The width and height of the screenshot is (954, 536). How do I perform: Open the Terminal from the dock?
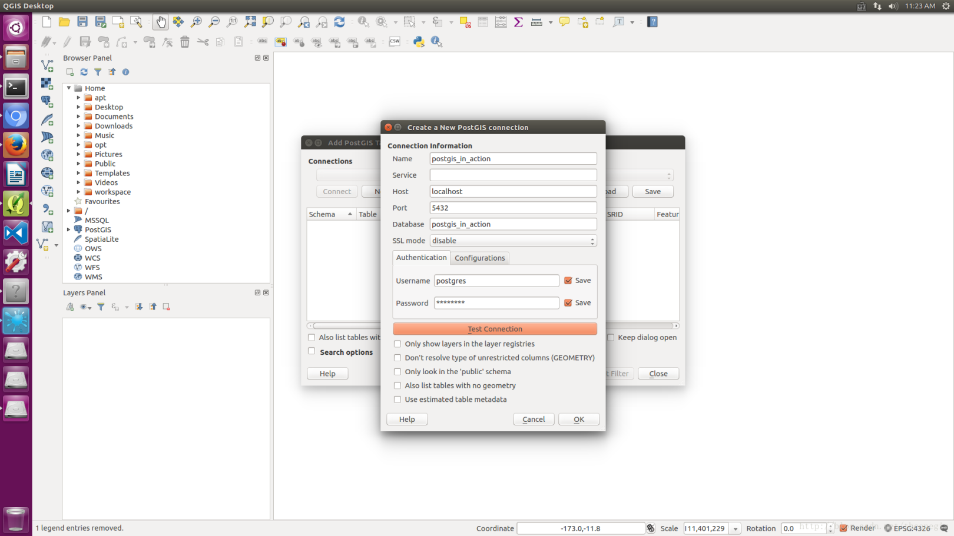click(16, 87)
